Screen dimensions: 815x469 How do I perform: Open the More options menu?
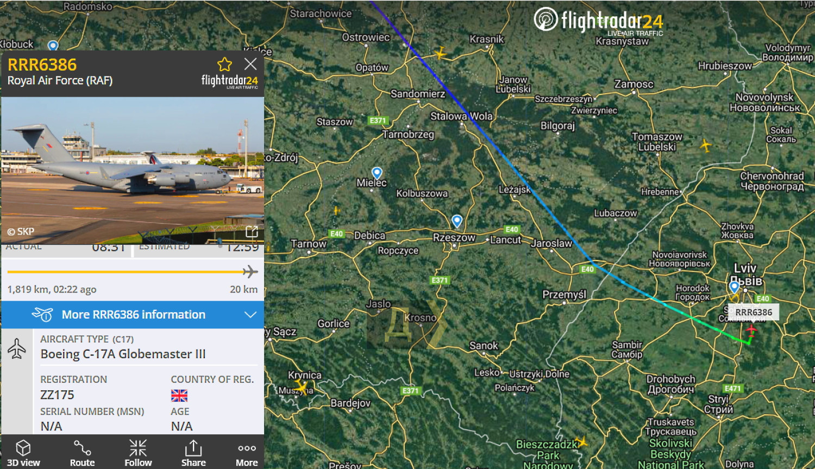click(x=247, y=453)
